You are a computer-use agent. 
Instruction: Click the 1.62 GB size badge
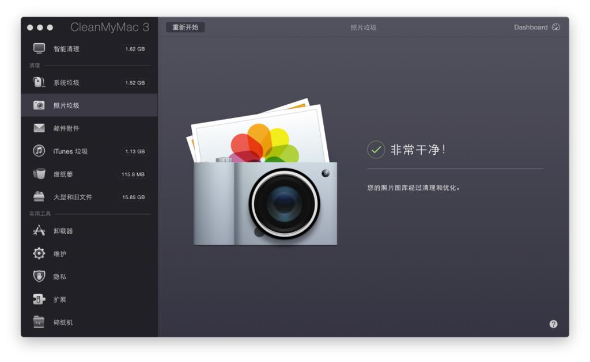tap(135, 49)
